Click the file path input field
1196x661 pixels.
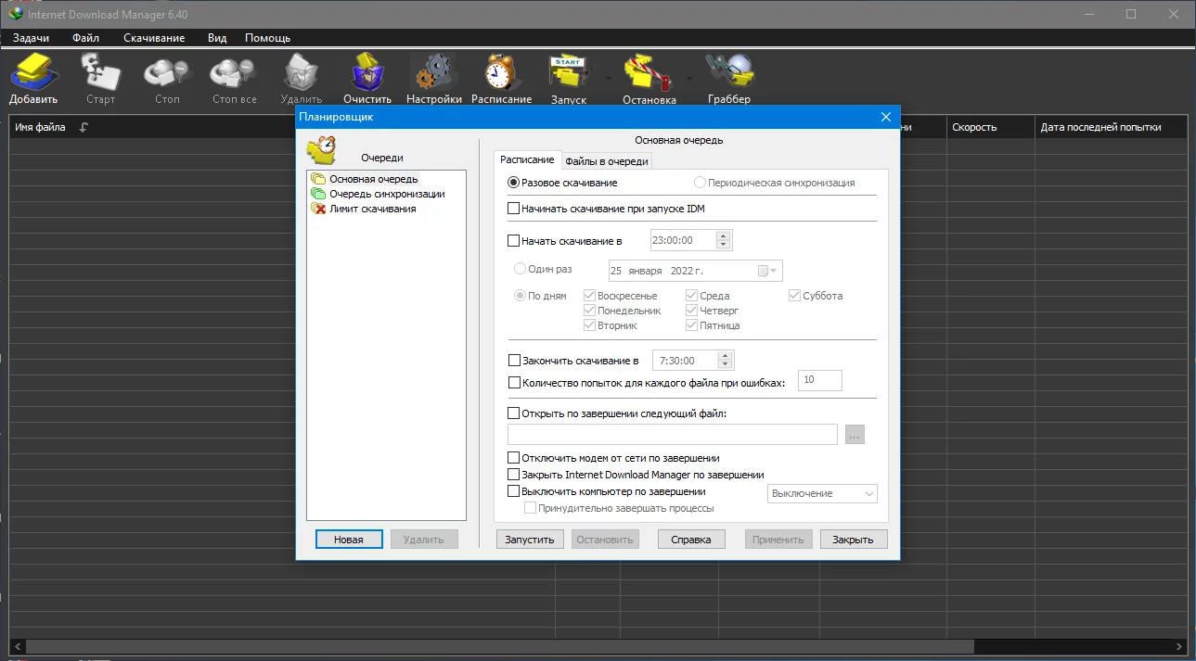(673, 434)
